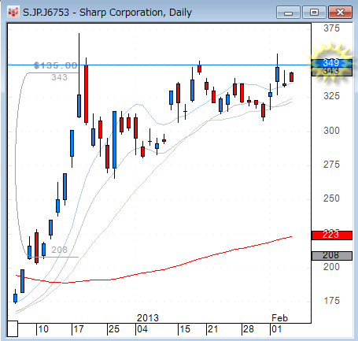Screen dimensions: 358x341
Task: Click the 175 price scale label
Action: coord(331,300)
